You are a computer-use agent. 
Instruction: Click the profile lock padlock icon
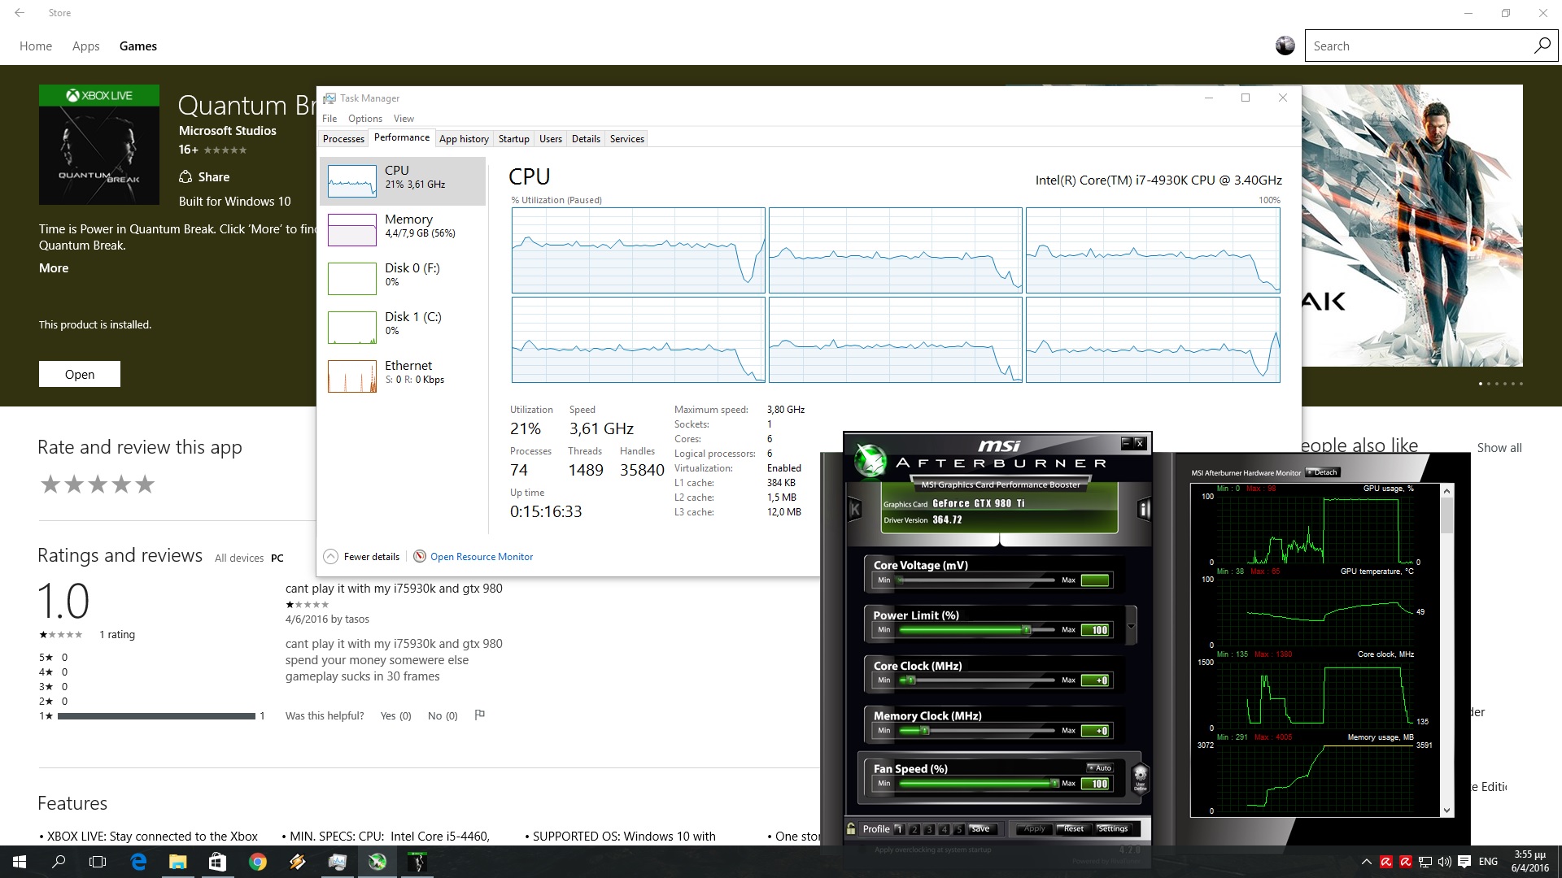point(851,828)
